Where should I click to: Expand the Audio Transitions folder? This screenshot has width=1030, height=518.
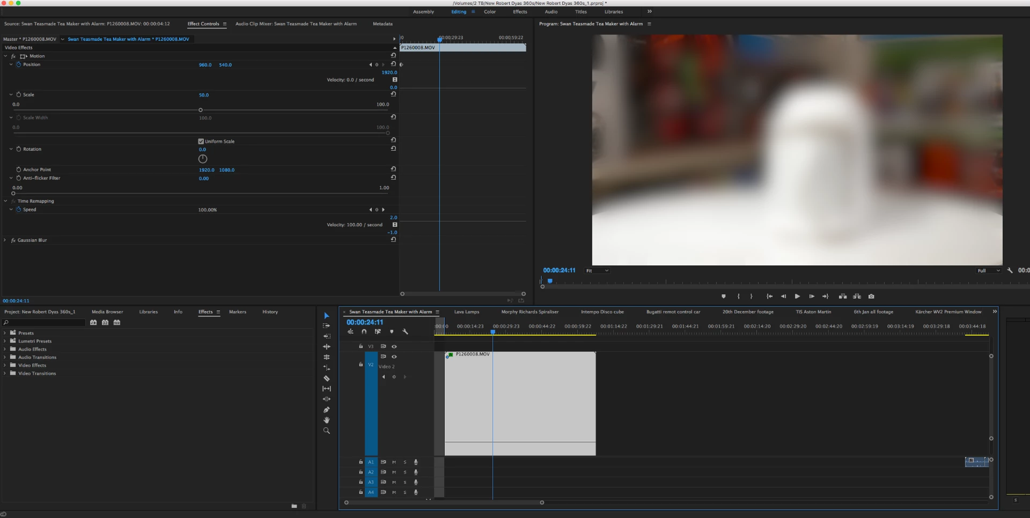5,357
